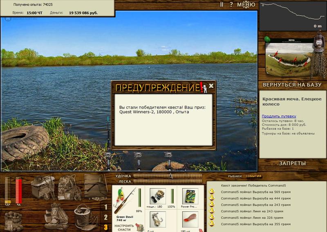This screenshot has width=327, height=232.
Task: Click the rod durability bar showing 99%
Action: pyautogui.click(x=139, y=198)
